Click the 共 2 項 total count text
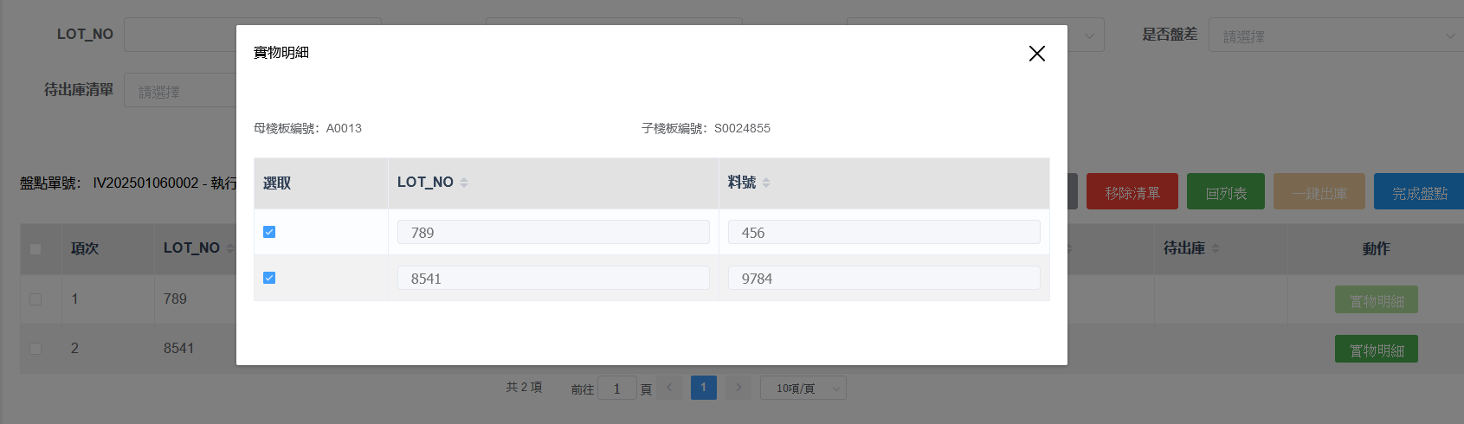 tap(524, 388)
